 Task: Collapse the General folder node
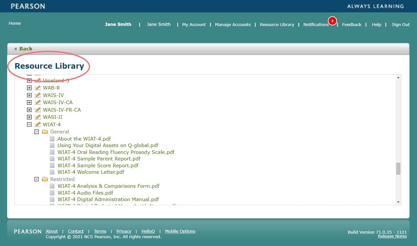coord(36,132)
